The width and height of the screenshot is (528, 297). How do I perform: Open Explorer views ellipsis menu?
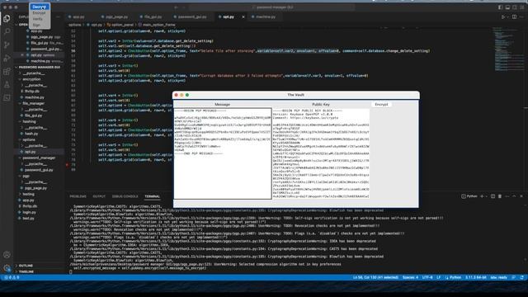[58, 16]
